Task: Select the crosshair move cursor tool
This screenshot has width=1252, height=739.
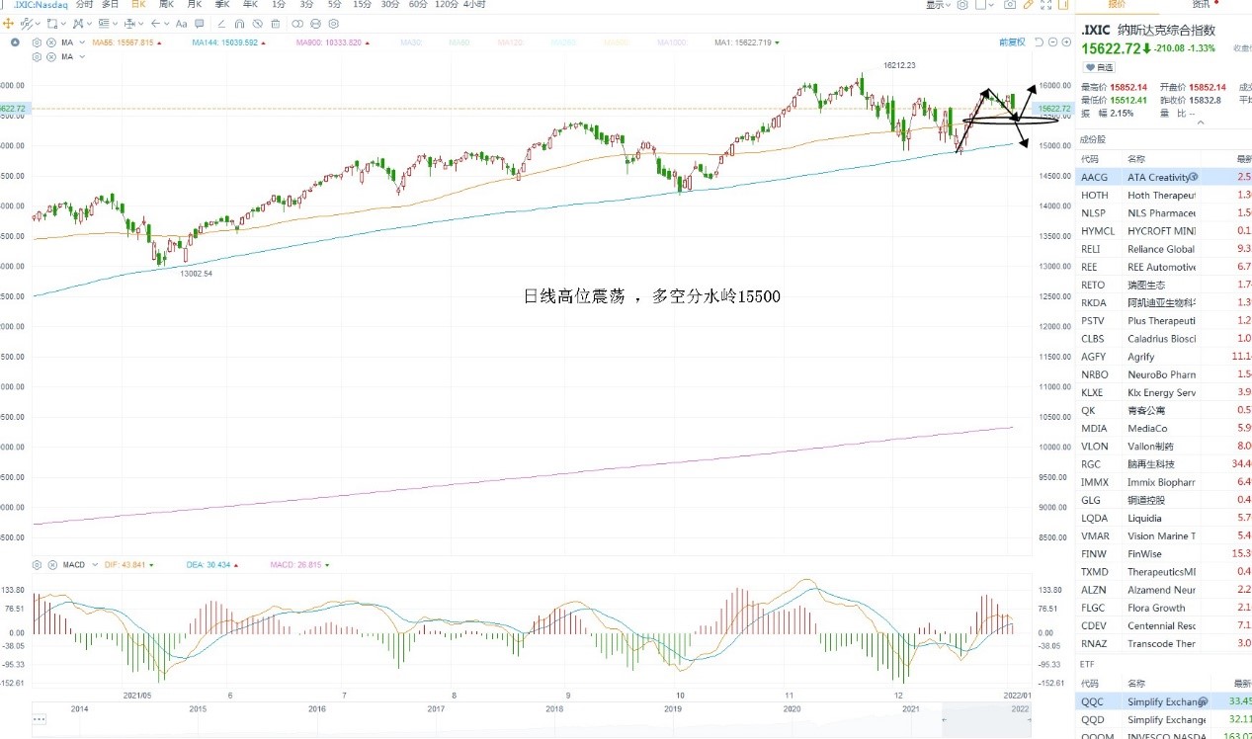Action: tap(8, 24)
